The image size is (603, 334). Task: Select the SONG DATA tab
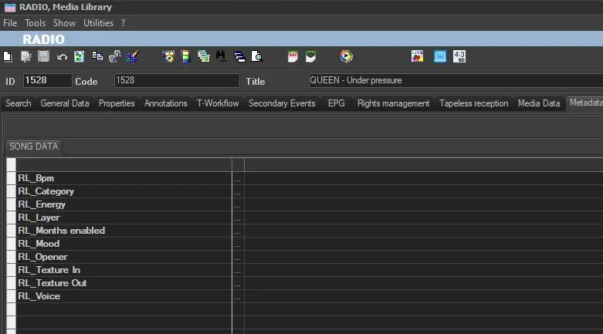click(x=33, y=147)
